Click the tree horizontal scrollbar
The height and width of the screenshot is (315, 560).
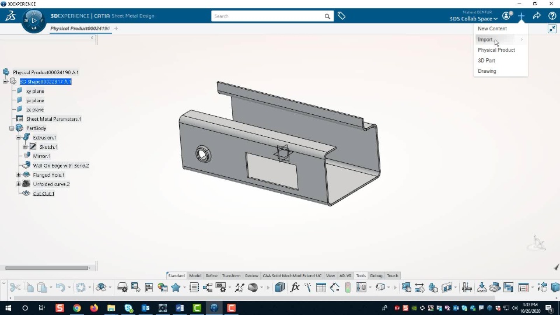(47, 268)
